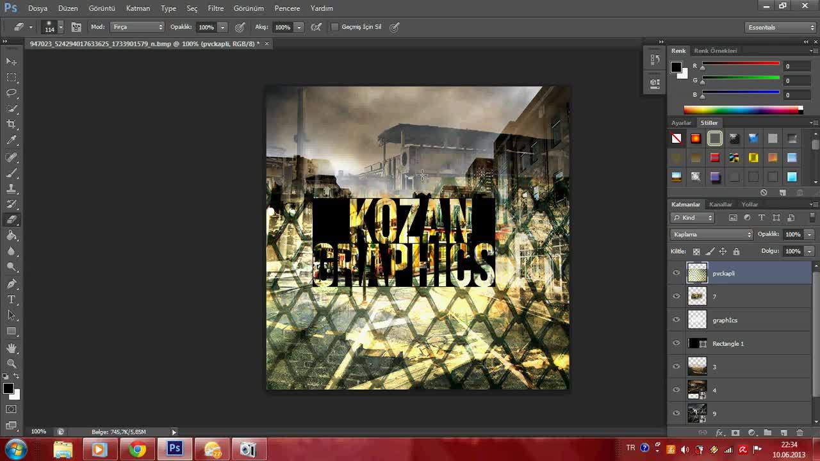Open the Windows Start menu
This screenshot has height=461, width=820.
[x=15, y=449]
